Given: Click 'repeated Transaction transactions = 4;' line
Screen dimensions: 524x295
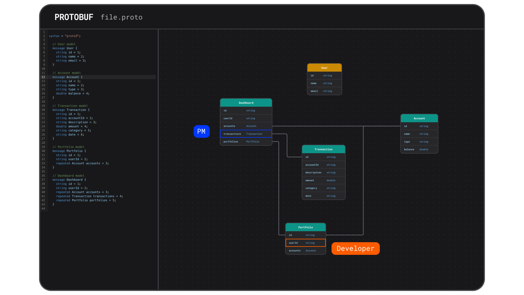Looking at the screenshot, I should (89, 196).
